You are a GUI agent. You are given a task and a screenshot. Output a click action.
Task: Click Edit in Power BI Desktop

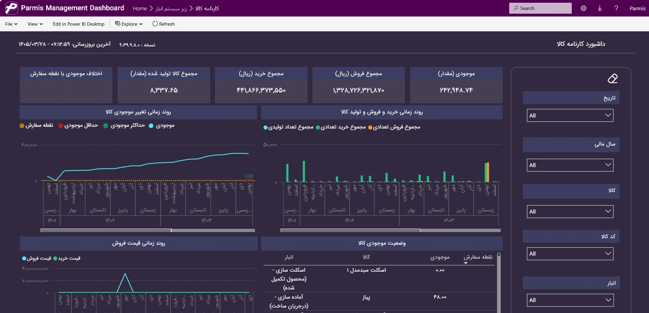[x=79, y=24]
